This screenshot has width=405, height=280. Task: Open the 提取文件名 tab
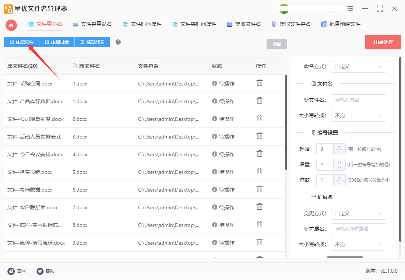[x=244, y=24]
